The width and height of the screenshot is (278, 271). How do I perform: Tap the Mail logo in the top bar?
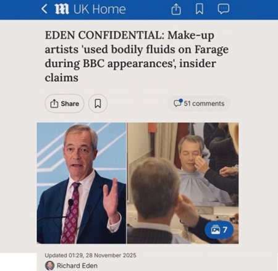(62, 9)
